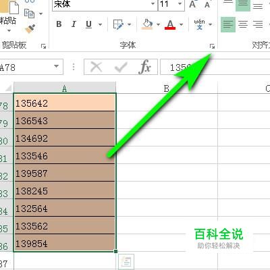Open the font size dropdown
This screenshot has height=270, width=270.
coord(180,3)
